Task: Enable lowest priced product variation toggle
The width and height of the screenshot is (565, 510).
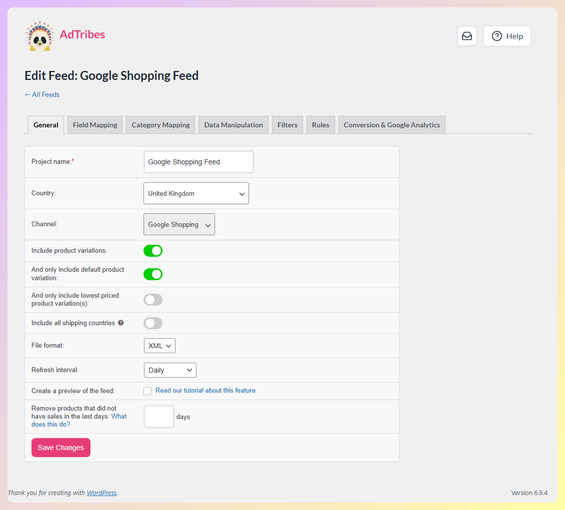Action: pyautogui.click(x=153, y=300)
